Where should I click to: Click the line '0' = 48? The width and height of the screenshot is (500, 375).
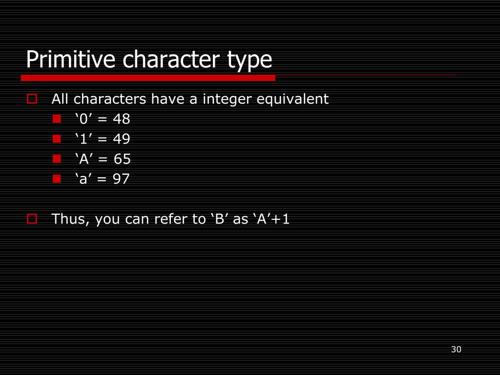(103, 119)
